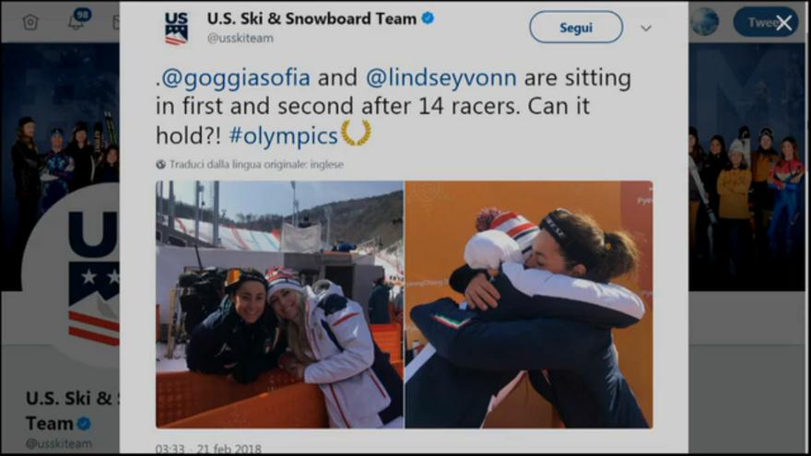
Task: Expand the tweet options chevron next to Segui
Action: click(x=646, y=29)
